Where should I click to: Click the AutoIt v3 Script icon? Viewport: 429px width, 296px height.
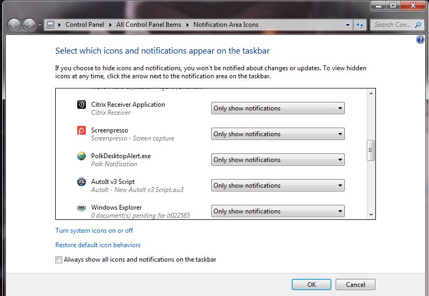click(82, 182)
